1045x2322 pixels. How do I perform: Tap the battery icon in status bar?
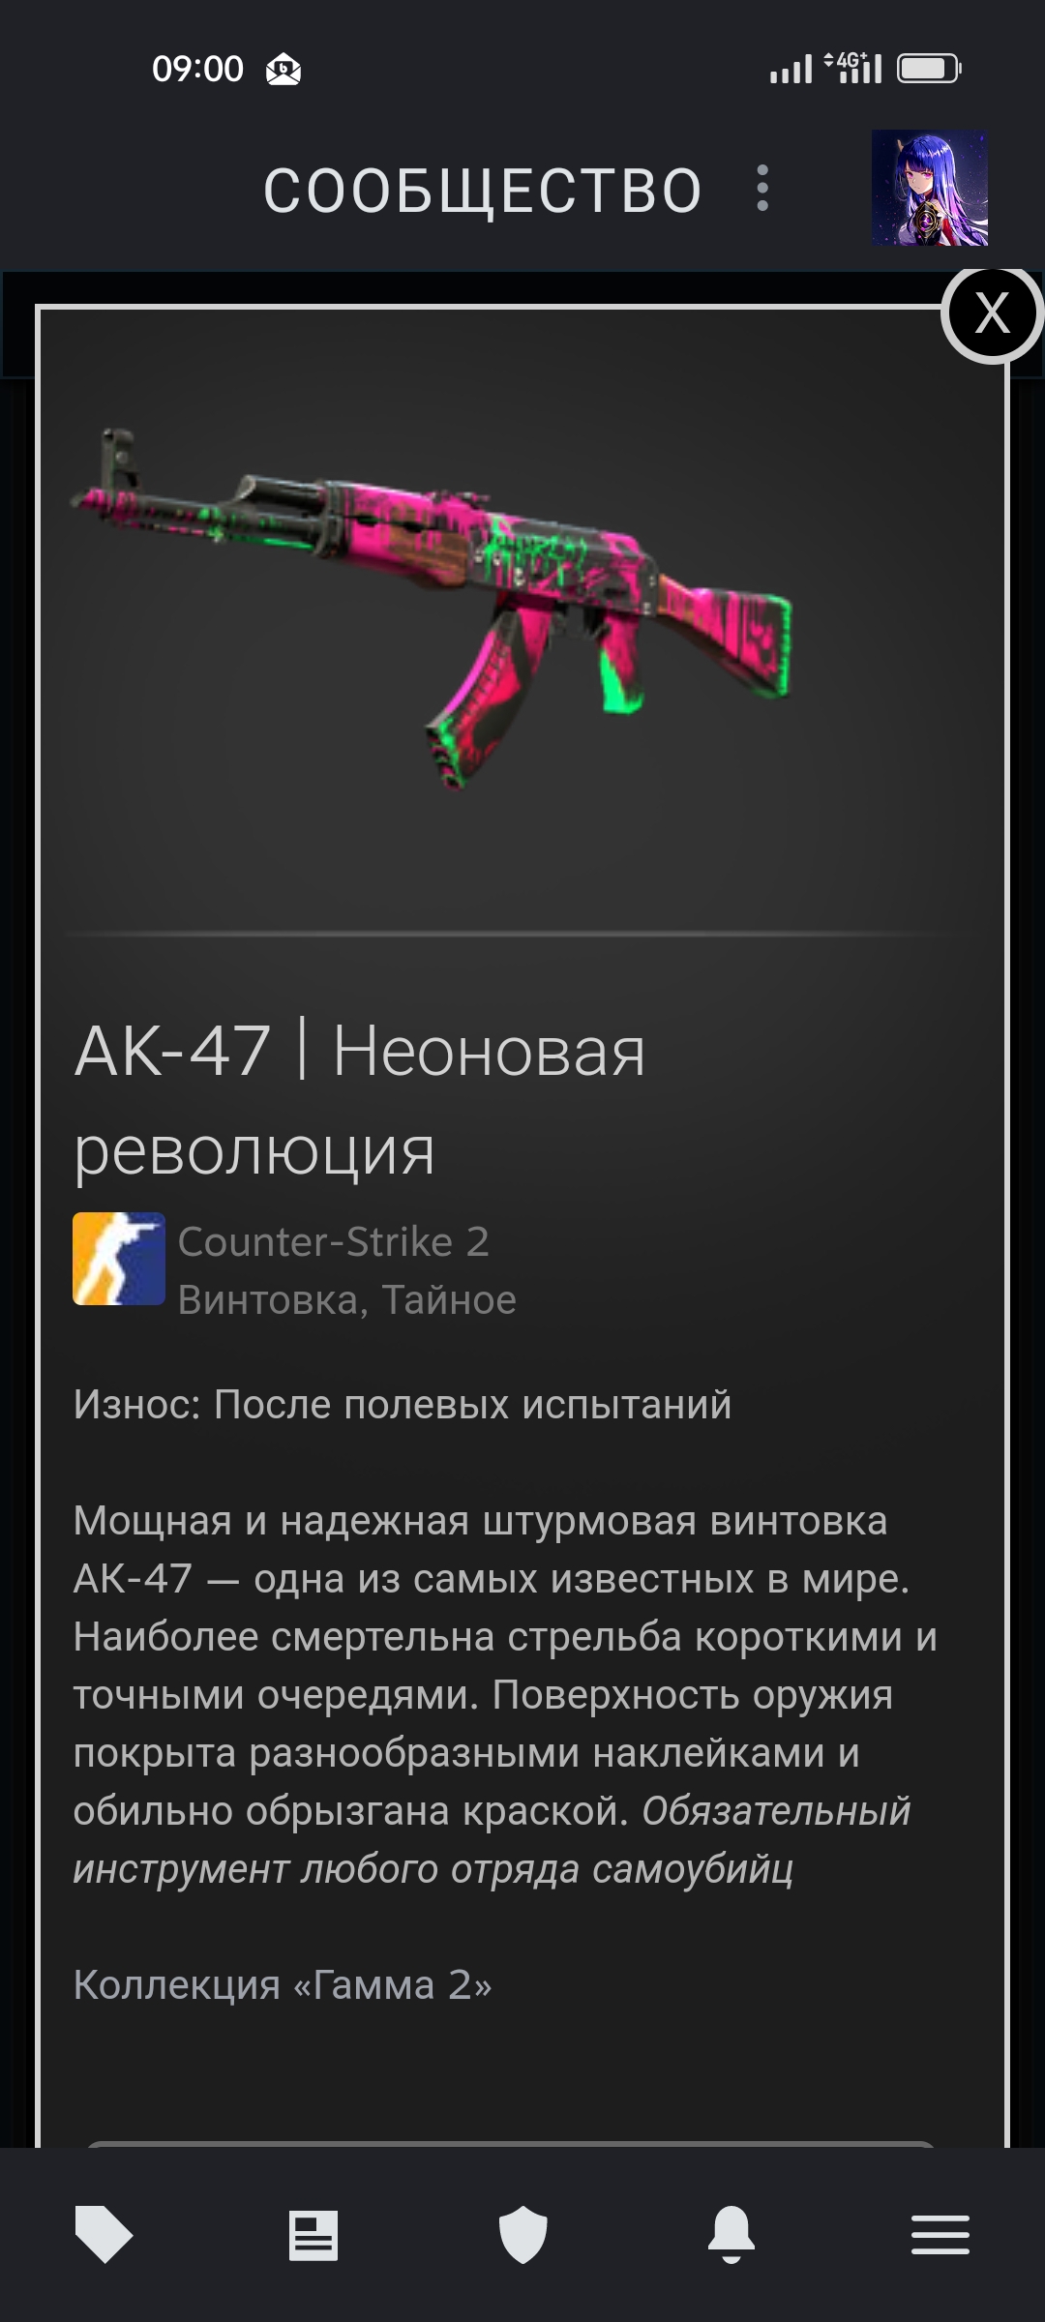pyautogui.click(x=929, y=69)
